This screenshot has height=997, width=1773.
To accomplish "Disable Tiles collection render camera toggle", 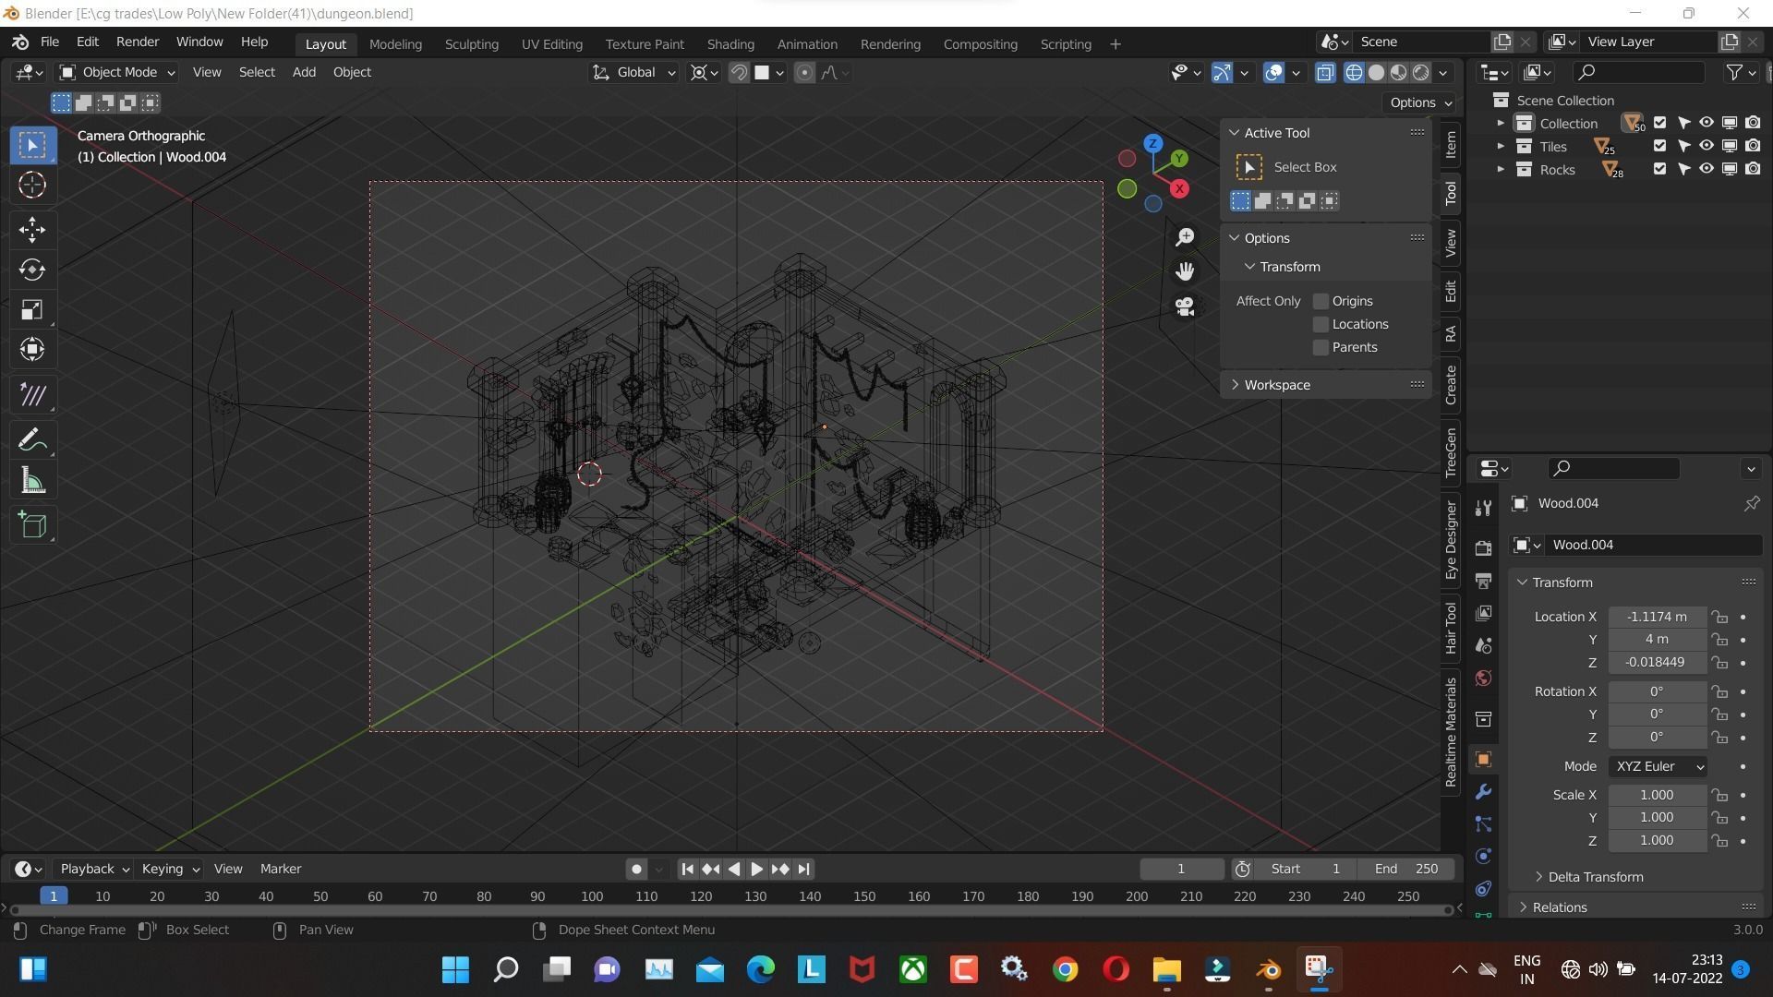I will coord(1754,145).
